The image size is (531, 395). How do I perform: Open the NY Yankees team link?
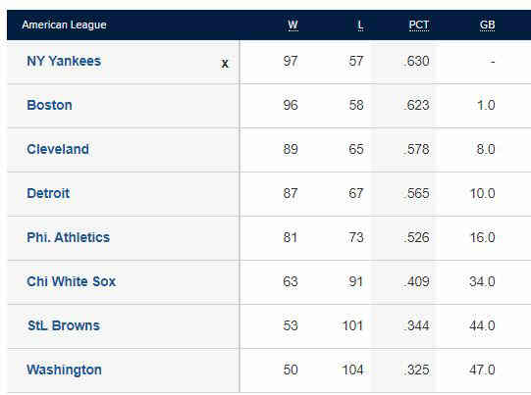click(x=64, y=61)
